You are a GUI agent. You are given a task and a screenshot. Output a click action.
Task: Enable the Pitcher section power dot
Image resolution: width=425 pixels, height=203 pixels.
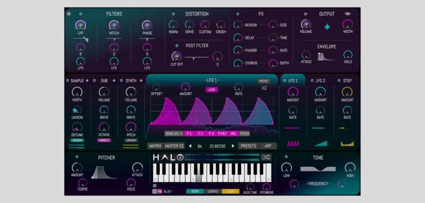tap(77, 157)
